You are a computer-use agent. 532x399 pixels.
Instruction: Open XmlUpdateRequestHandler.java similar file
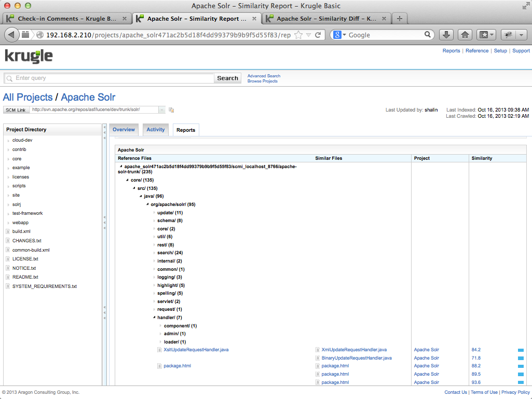[354, 350]
